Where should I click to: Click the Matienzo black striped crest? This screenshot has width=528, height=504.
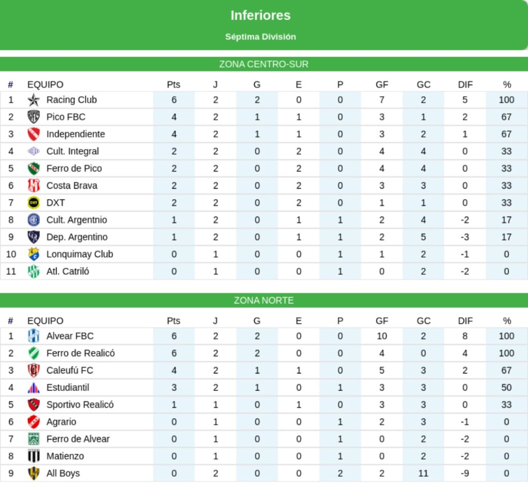pyautogui.click(x=34, y=456)
